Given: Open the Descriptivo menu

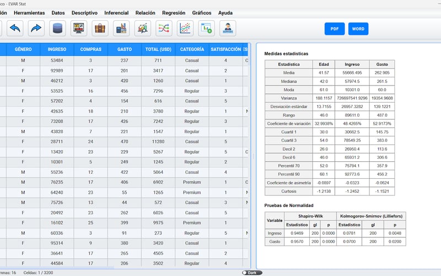Looking at the screenshot, I should click(x=84, y=13).
